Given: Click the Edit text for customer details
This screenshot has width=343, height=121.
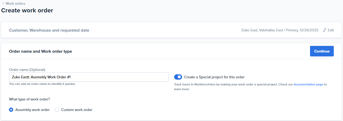Looking at the screenshot, I should [x=331, y=30].
